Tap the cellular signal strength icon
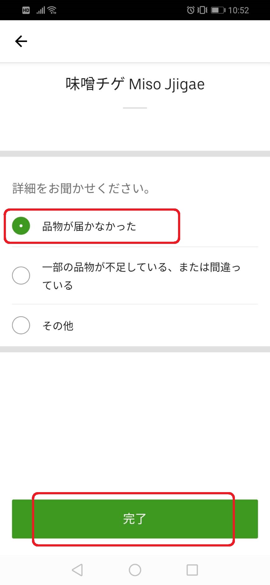This screenshot has width=270, height=585. coord(40,10)
